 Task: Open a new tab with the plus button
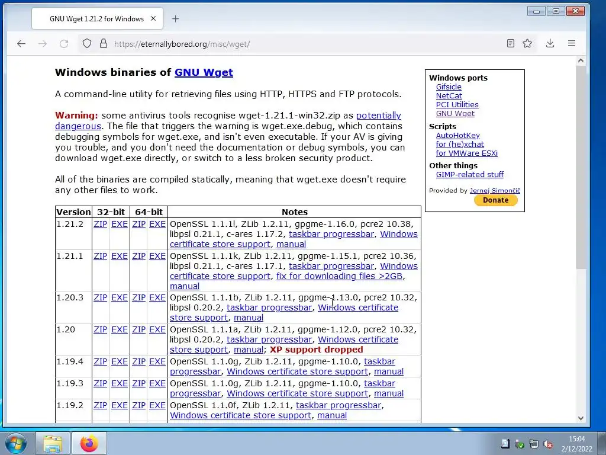click(x=175, y=18)
